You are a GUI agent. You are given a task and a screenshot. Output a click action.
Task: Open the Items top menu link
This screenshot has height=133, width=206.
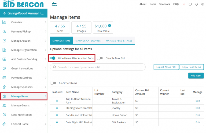point(153,4)
